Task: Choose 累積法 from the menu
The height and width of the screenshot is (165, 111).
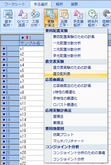Action: coord(76,123)
